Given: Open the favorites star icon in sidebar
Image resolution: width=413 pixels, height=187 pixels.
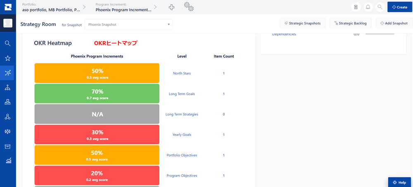Looking at the screenshot, I should point(7,58).
